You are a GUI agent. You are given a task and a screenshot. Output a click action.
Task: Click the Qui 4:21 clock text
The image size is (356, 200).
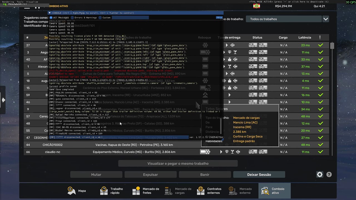pyautogui.click(x=319, y=6)
